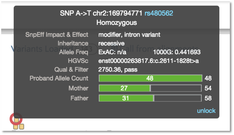Click the 2750.36, pass quality value

[x=118, y=69]
